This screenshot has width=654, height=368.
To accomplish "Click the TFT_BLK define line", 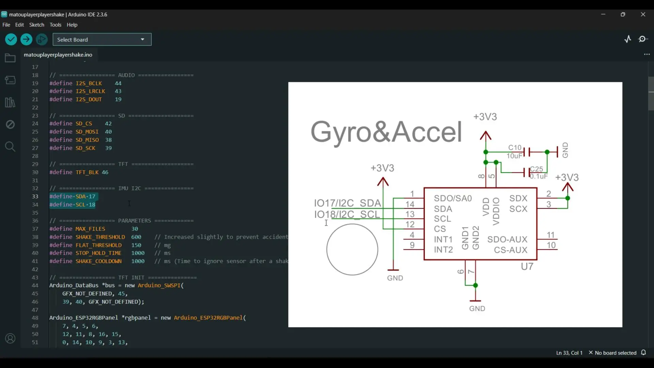I will [79, 172].
